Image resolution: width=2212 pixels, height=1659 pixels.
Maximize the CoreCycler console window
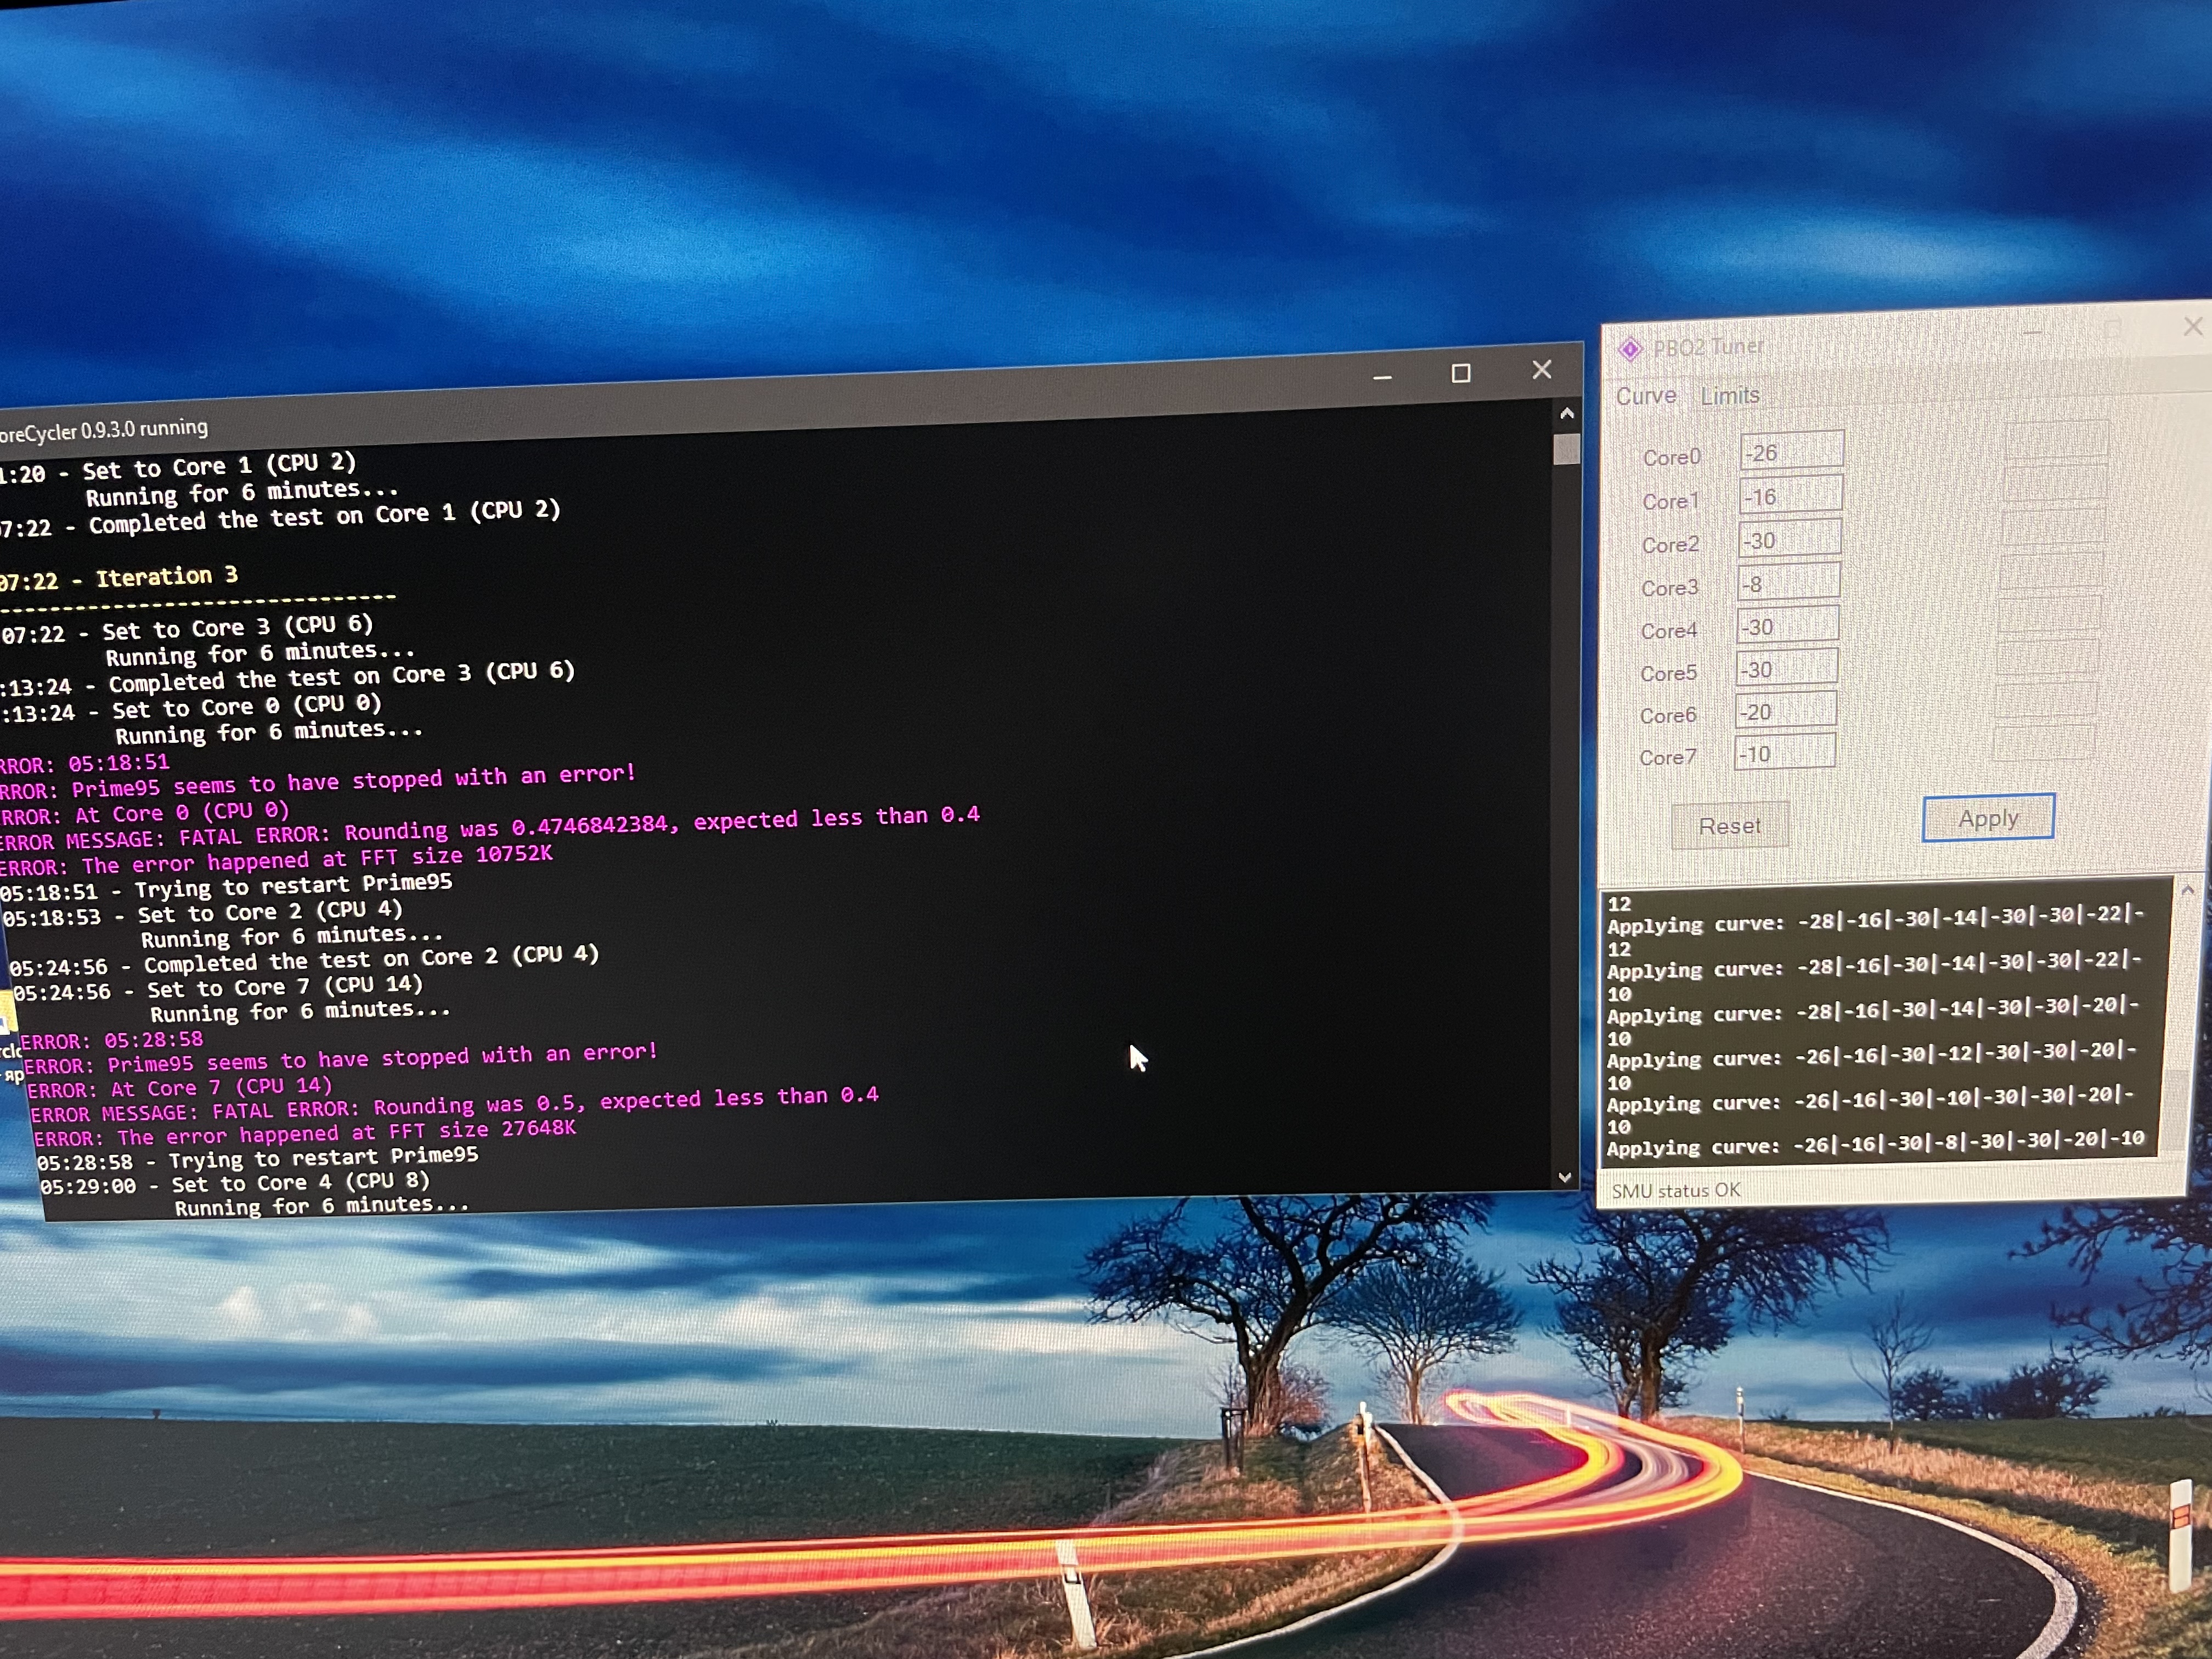coord(1461,374)
